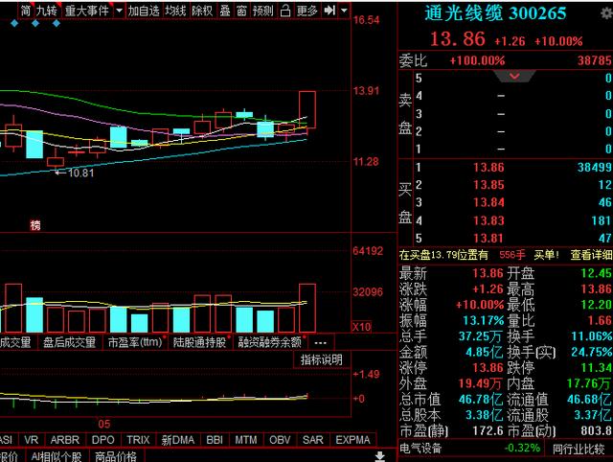Click the third blue diamond event marker
Screen dimensions: 613x462
pyautogui.click(x=57, y=23)
